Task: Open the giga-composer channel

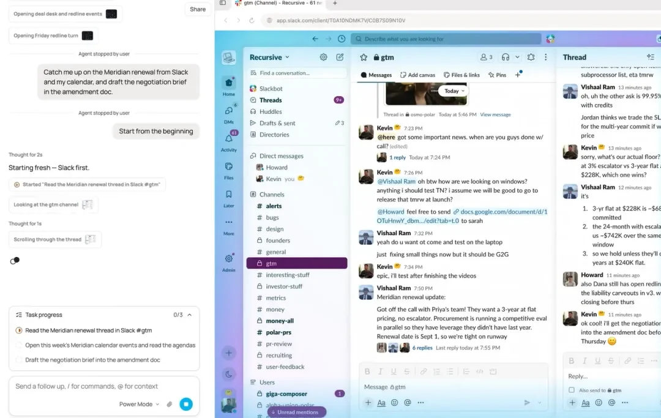Action: click(x=297, y=394)
